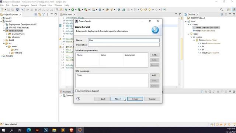The height and width of the screenshot is (133, 236).
Task: Expand the Servers project node
Action: tap(1, 56)
